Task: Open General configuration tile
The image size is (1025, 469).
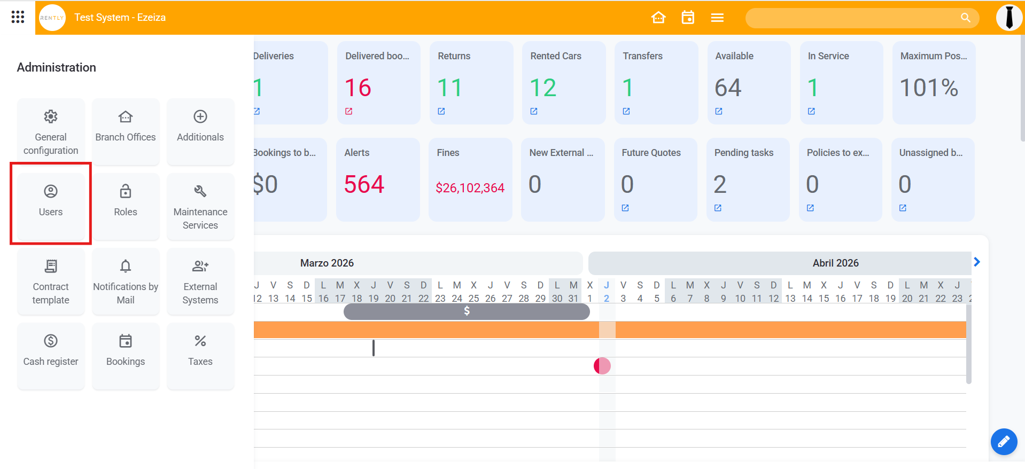Action: 51,131
